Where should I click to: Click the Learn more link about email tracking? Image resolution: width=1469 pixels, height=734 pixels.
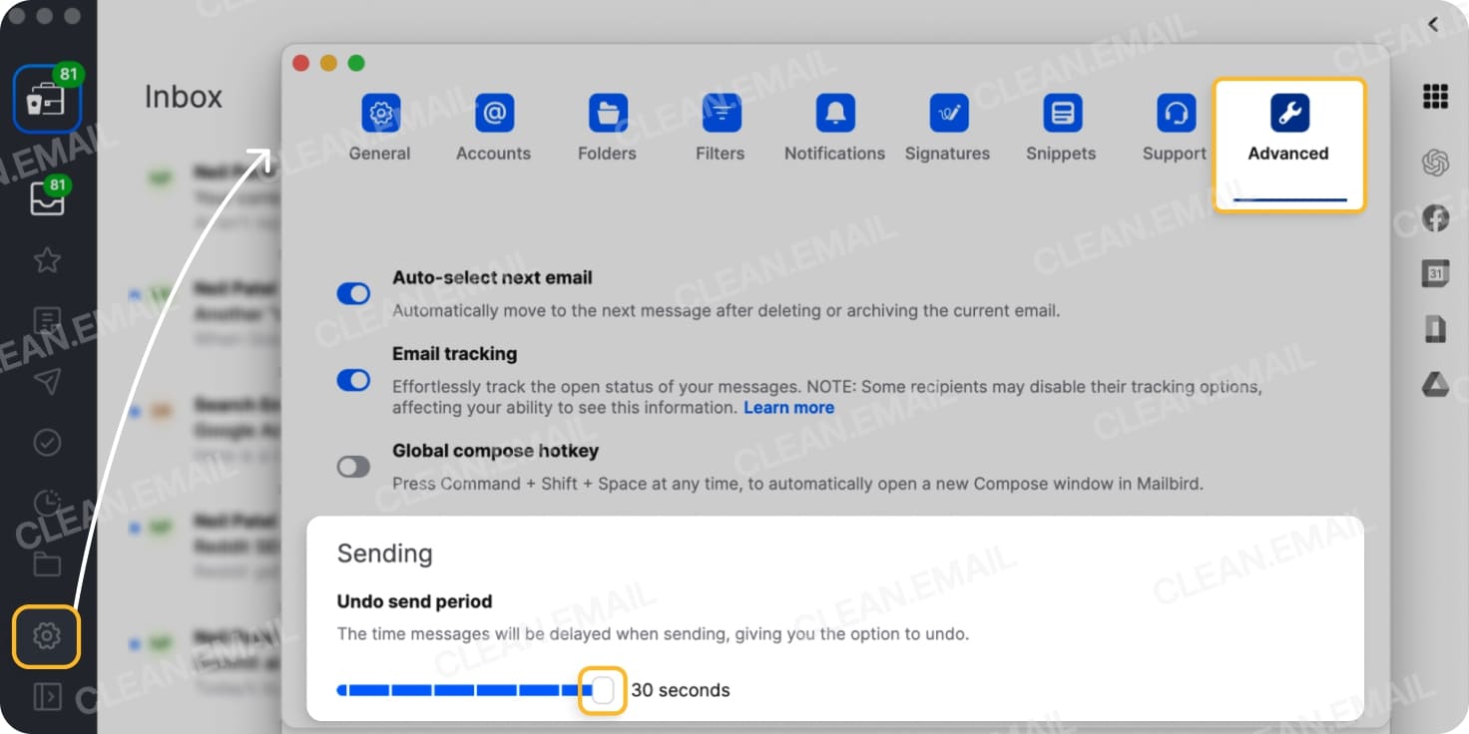[x=788, y=407]
